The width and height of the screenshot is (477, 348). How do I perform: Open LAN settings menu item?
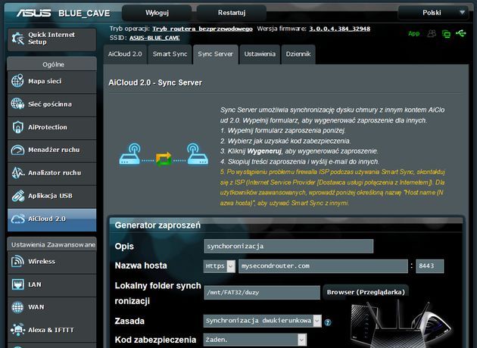[x=52, y=284]
